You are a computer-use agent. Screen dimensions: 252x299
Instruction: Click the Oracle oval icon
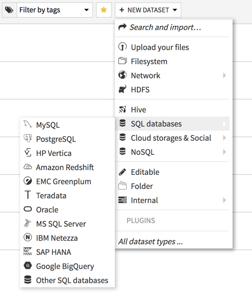[x=28, y=209]
